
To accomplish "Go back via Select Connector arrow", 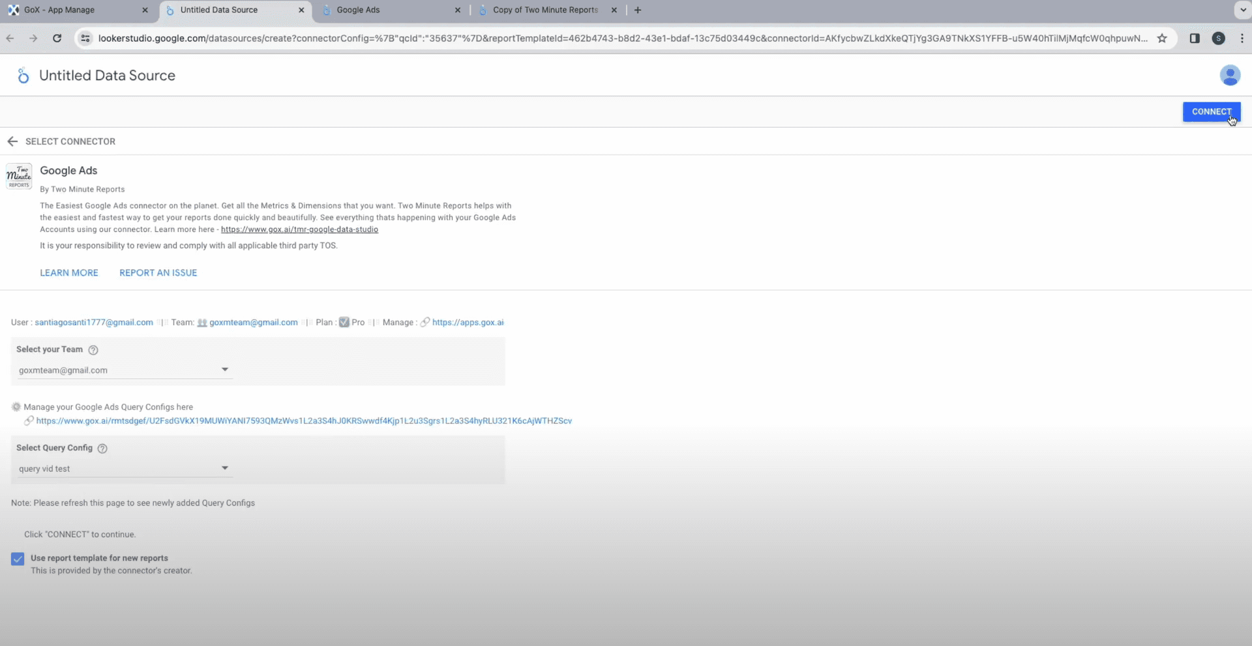I will [12, 141].
